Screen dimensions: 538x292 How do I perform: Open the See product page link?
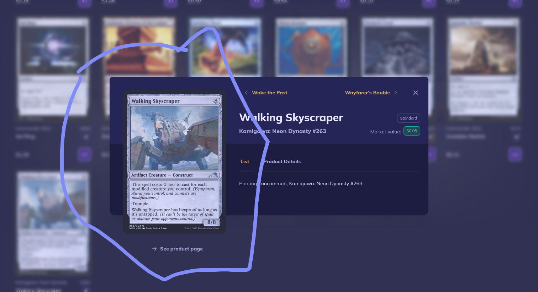[x=177, y=249]
